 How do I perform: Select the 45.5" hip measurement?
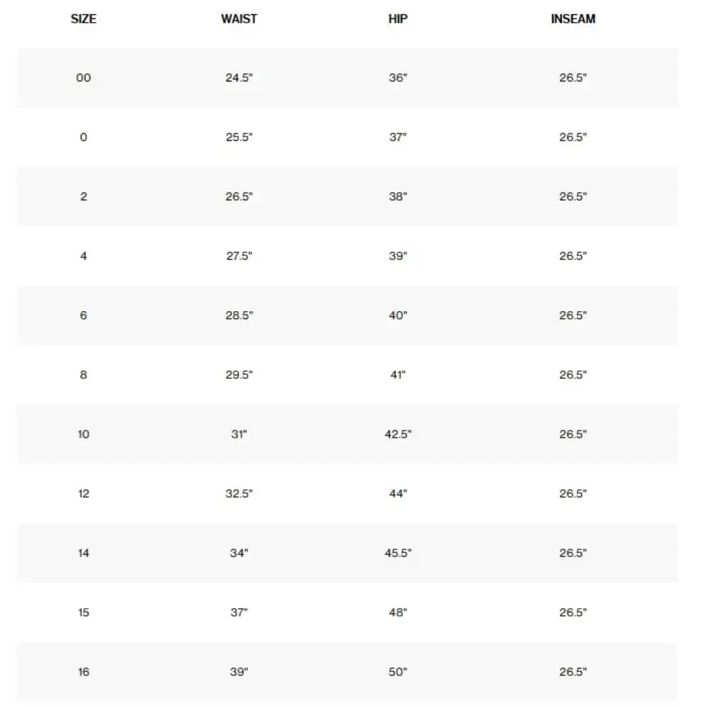397,553
